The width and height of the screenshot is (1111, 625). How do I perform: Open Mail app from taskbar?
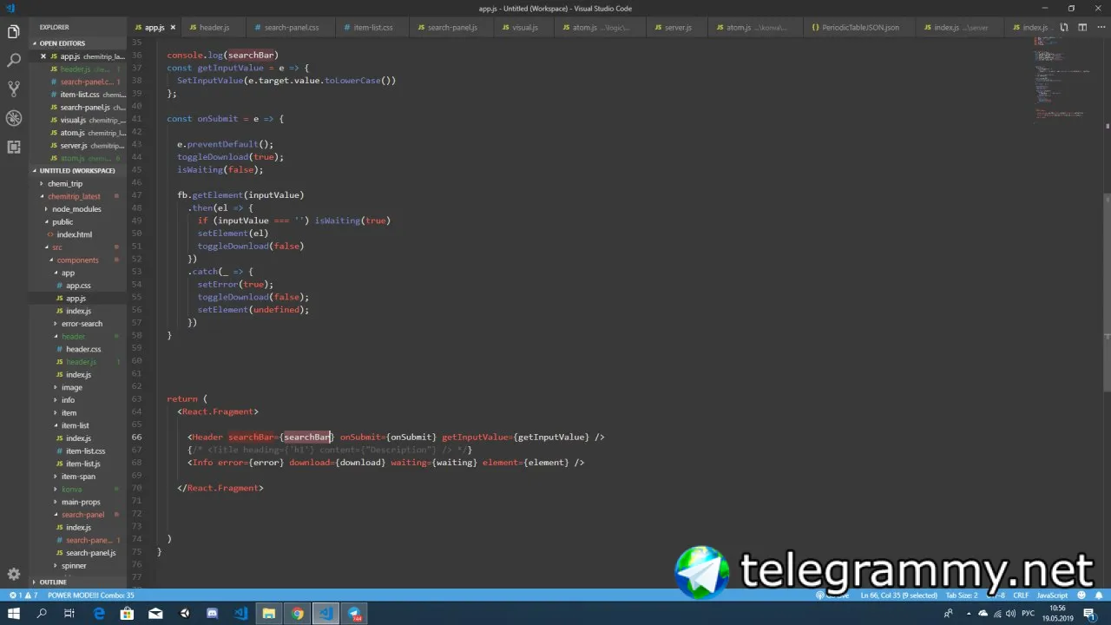pyautogui.click(x=155, y=614)
